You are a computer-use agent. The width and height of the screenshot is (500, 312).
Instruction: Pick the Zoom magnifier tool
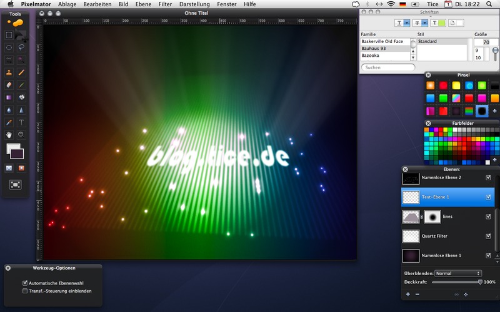pos(22,134)
